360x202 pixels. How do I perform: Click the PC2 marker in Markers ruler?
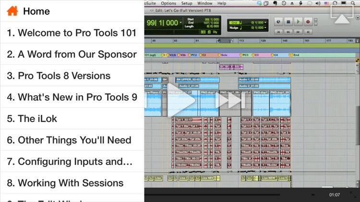click(x=192, y=55)
